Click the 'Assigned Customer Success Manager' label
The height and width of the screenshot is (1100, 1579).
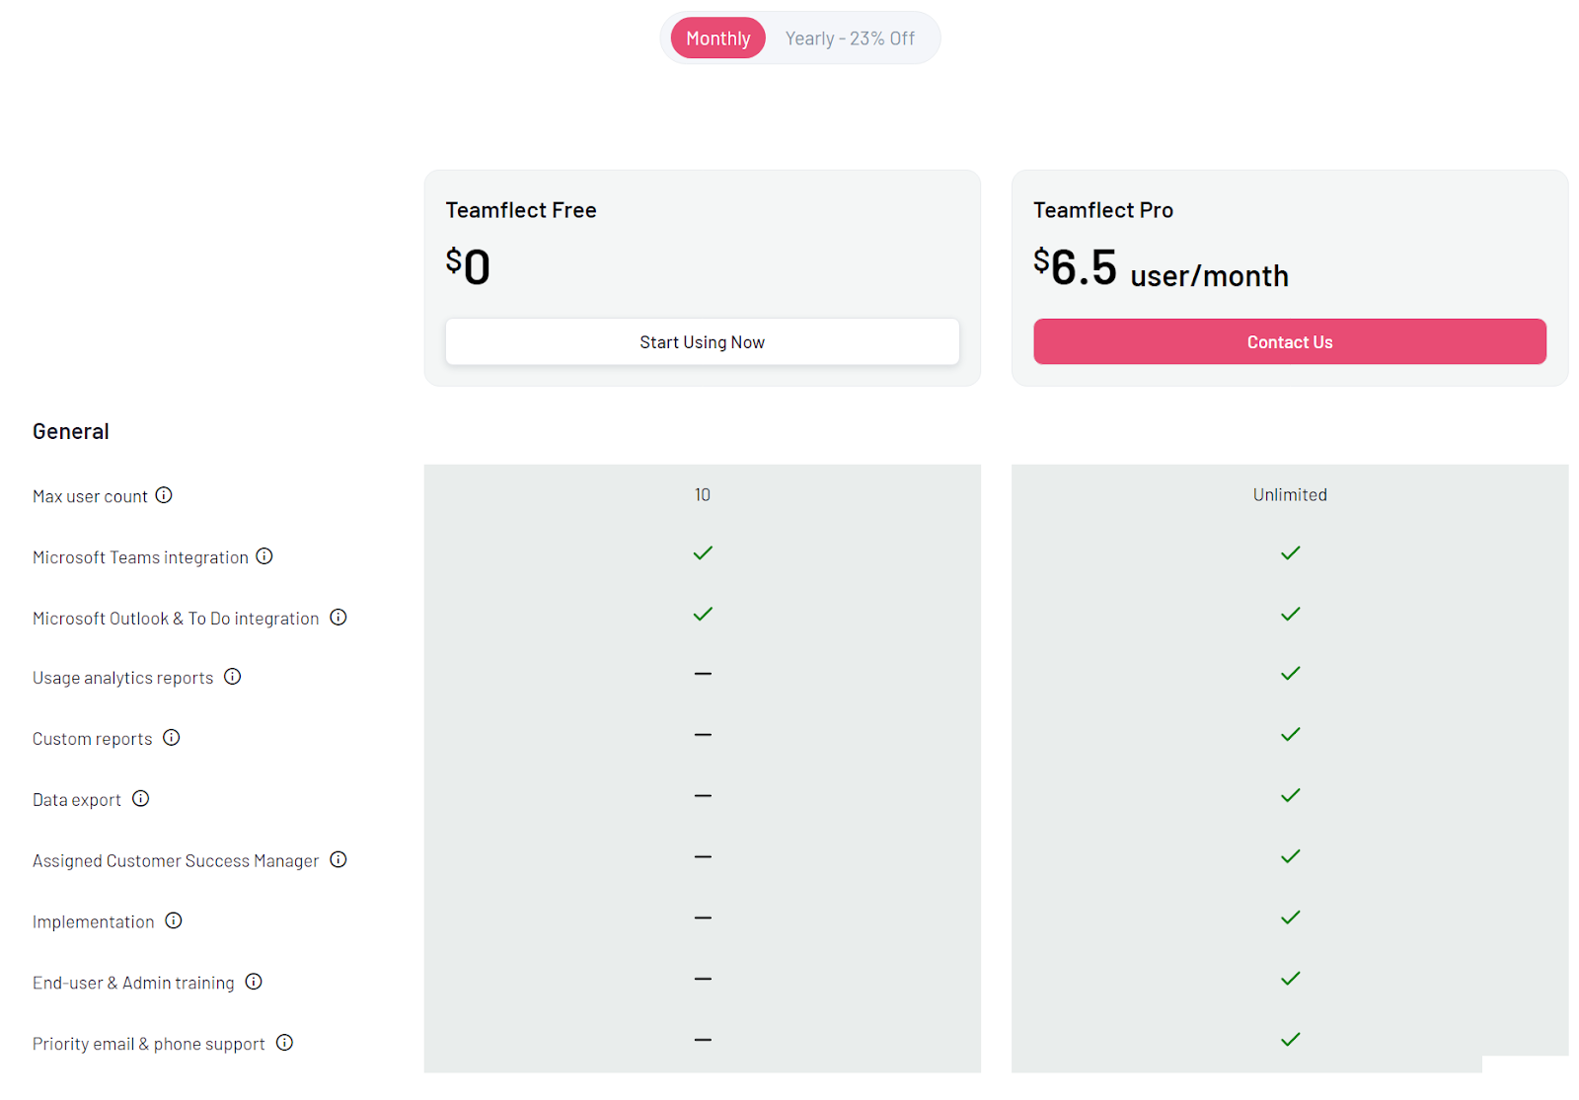(176, 861)
